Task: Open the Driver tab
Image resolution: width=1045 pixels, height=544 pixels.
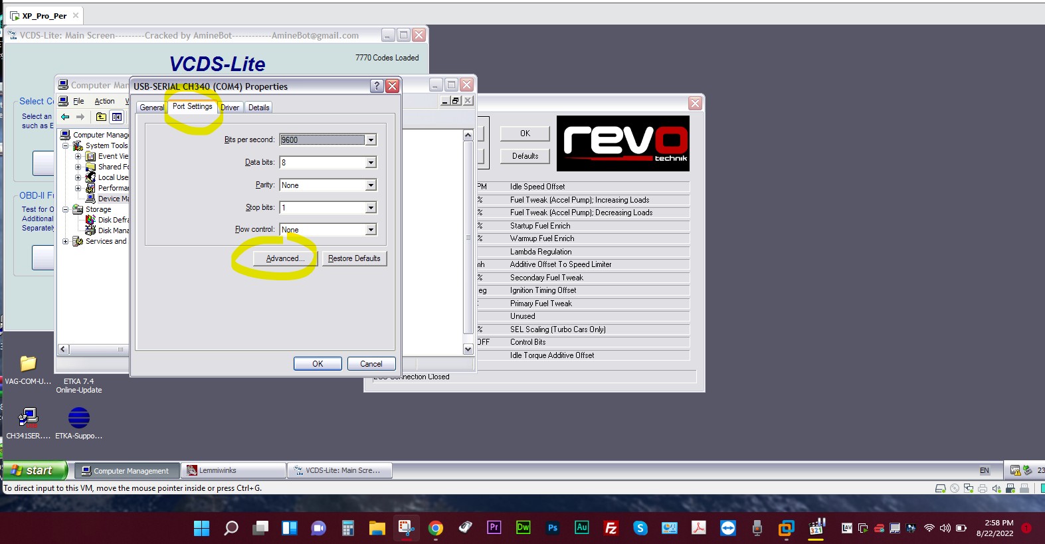Action: (230, 108)
